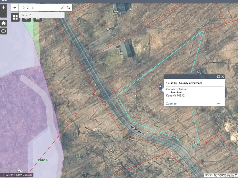Activate the Find My Location crosshair icon

coord(3,31)
